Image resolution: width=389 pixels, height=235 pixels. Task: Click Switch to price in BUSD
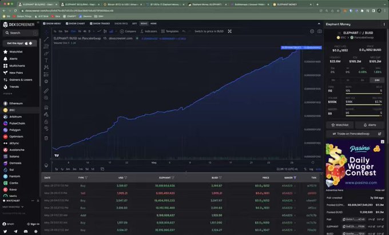[209, 31]
